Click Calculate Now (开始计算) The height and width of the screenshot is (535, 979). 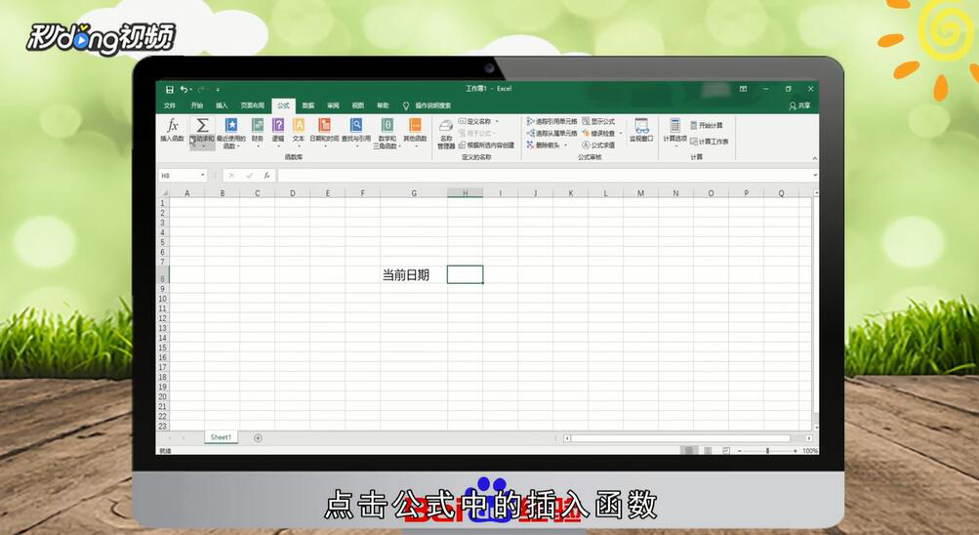click(707, 126)
